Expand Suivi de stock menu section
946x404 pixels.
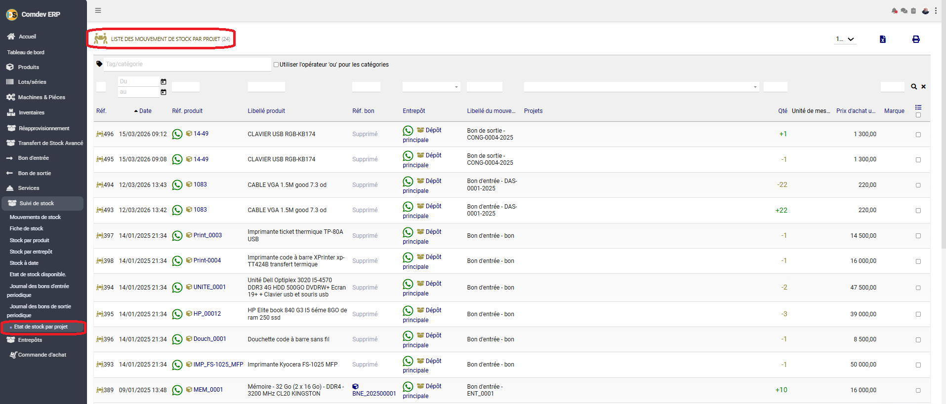tap(42, 203)
